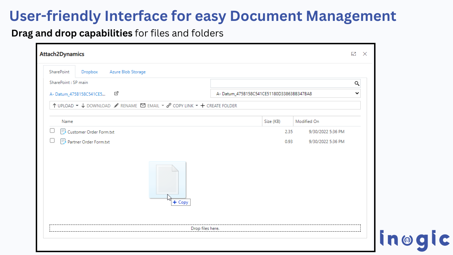Click the DOWNLOAD button label
Image resolution: width=453 pixels, height=255 pixels.
click(x=98, y=106)
